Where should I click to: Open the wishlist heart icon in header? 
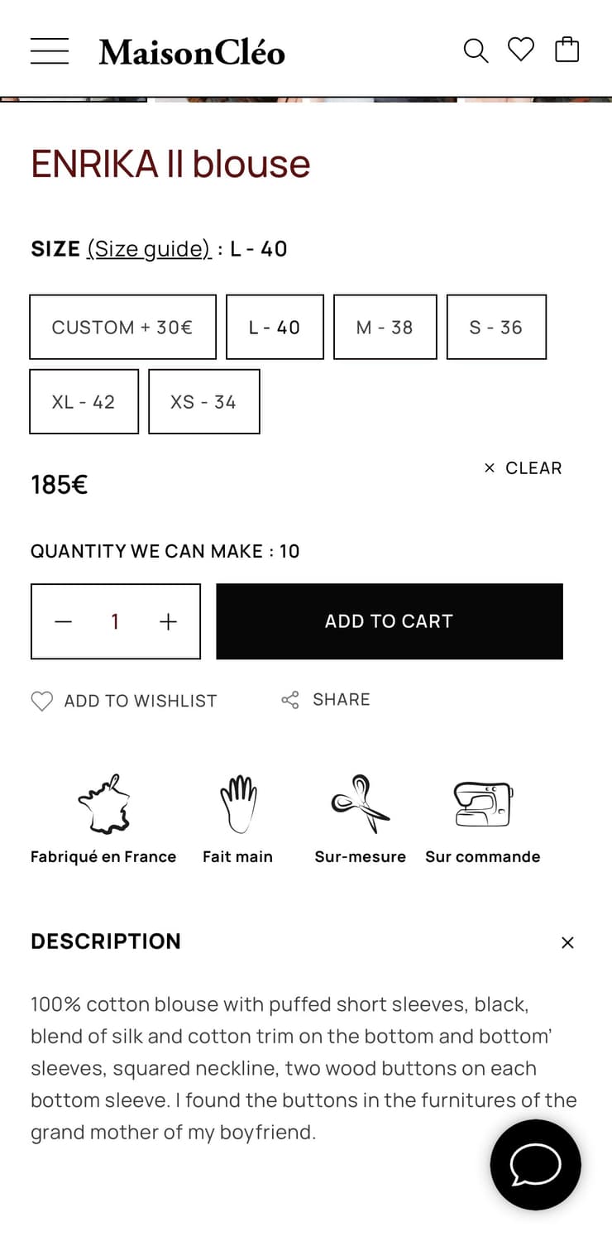click(520, 50)
